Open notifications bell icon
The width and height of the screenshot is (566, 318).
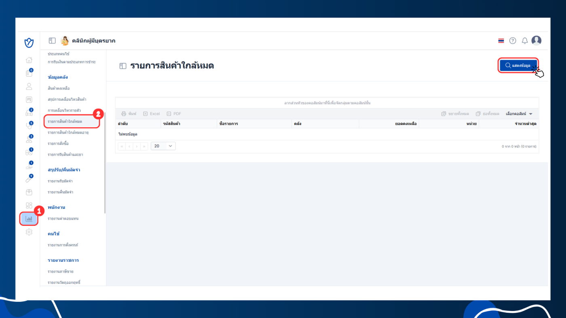tap(525, 41)
